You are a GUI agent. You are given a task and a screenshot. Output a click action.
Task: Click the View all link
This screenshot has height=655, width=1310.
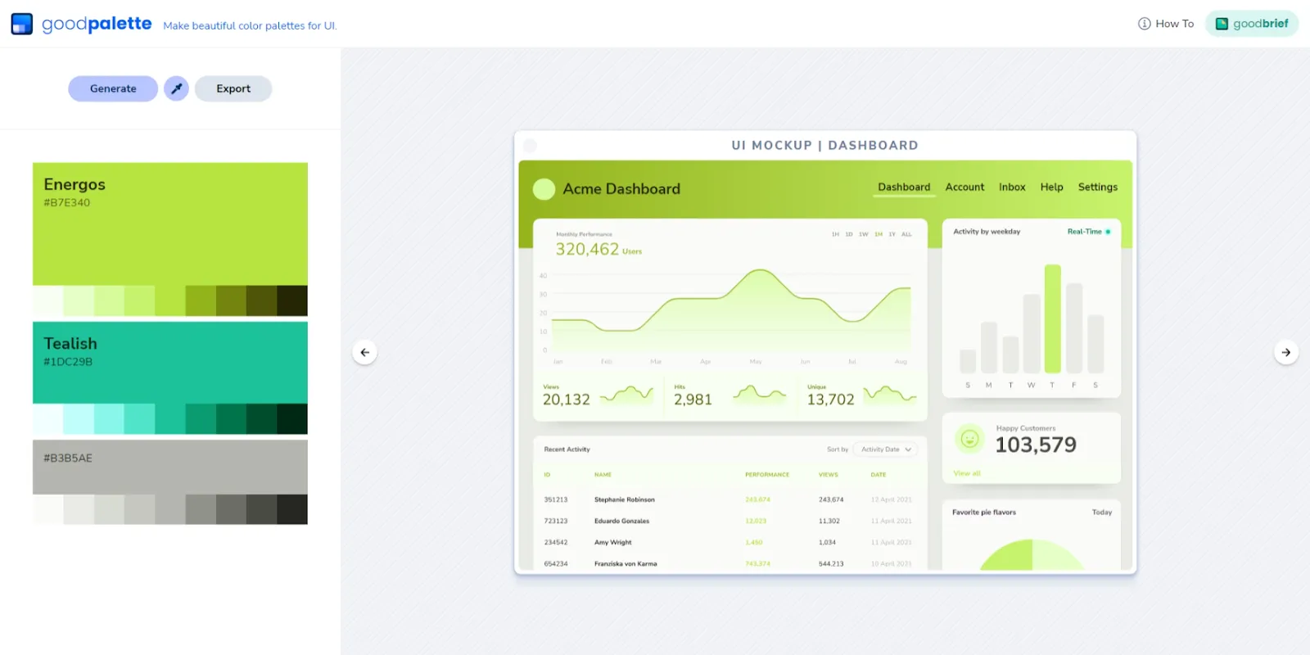(x=967, y=473)
